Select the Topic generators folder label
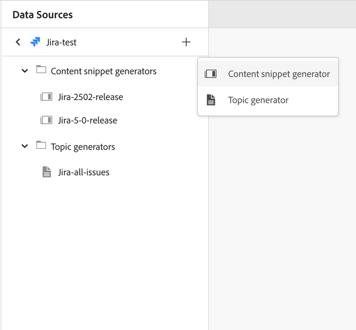Screen dimensions: 356x330 [83, 147]
